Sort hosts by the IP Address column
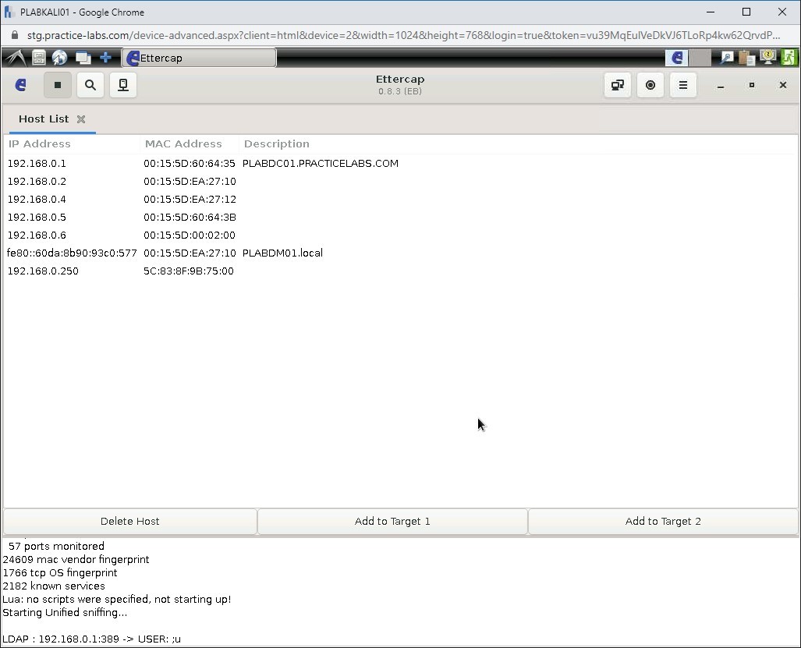801x648 pixels. pyautogui.click(x=39, y=143)
